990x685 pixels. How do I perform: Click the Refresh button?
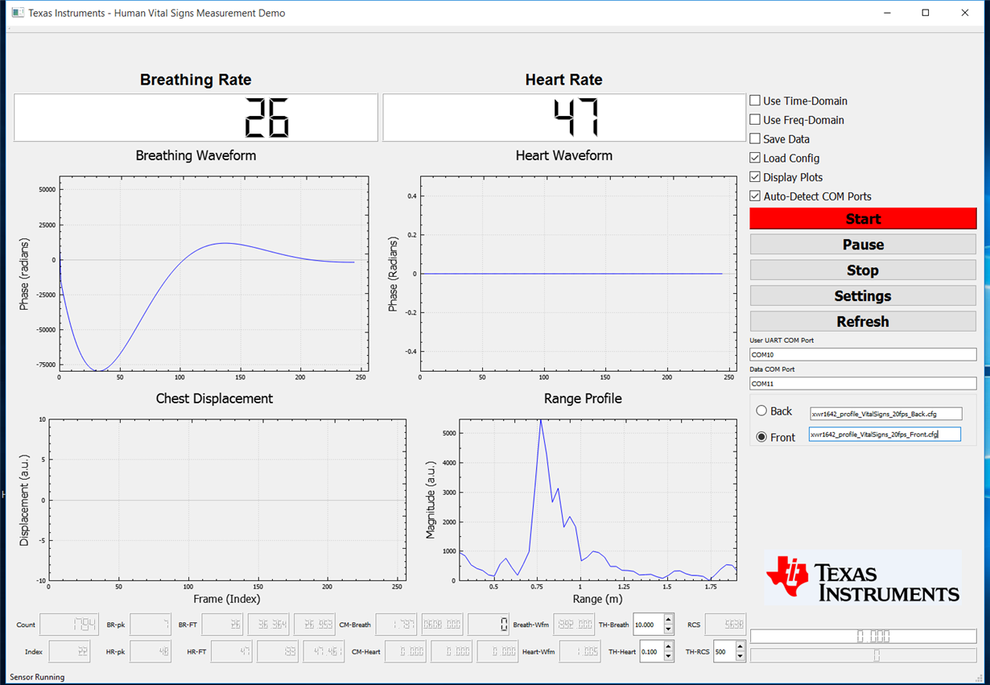863,321
